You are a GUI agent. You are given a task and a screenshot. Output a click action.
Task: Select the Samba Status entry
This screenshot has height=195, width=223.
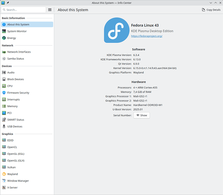(x=27, y=58)
